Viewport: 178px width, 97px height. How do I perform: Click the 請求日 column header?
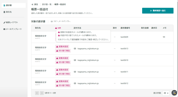154,28
